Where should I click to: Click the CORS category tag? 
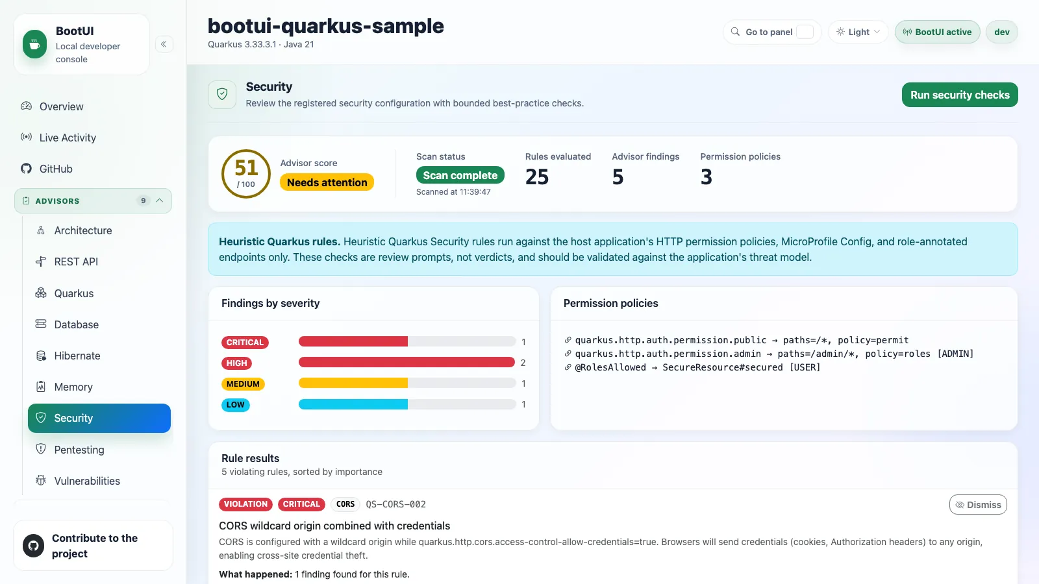coord(345,504)
